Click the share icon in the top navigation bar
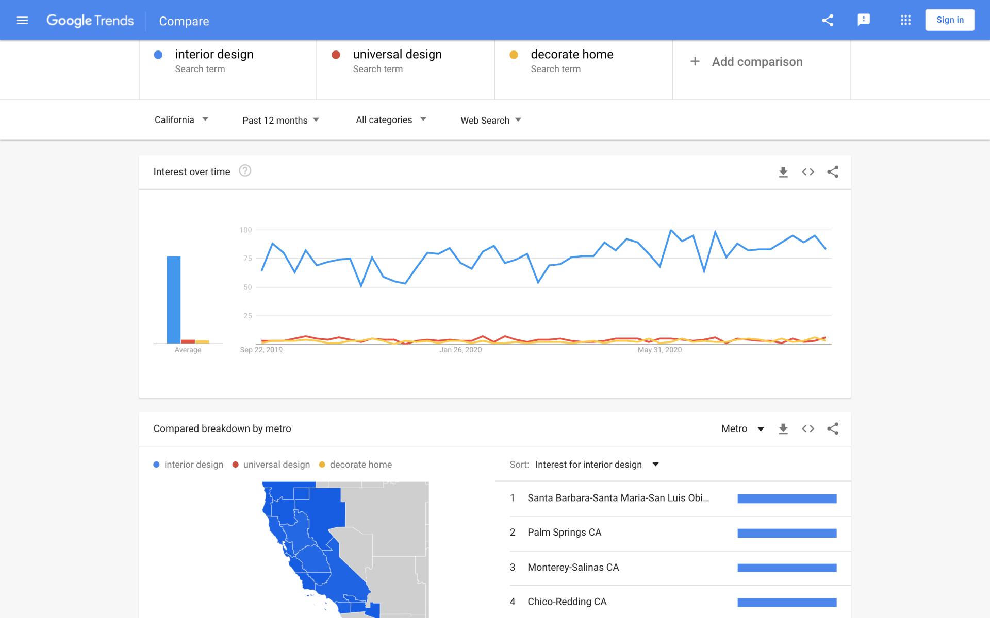 pyautogui.click(x=828, y=19)
